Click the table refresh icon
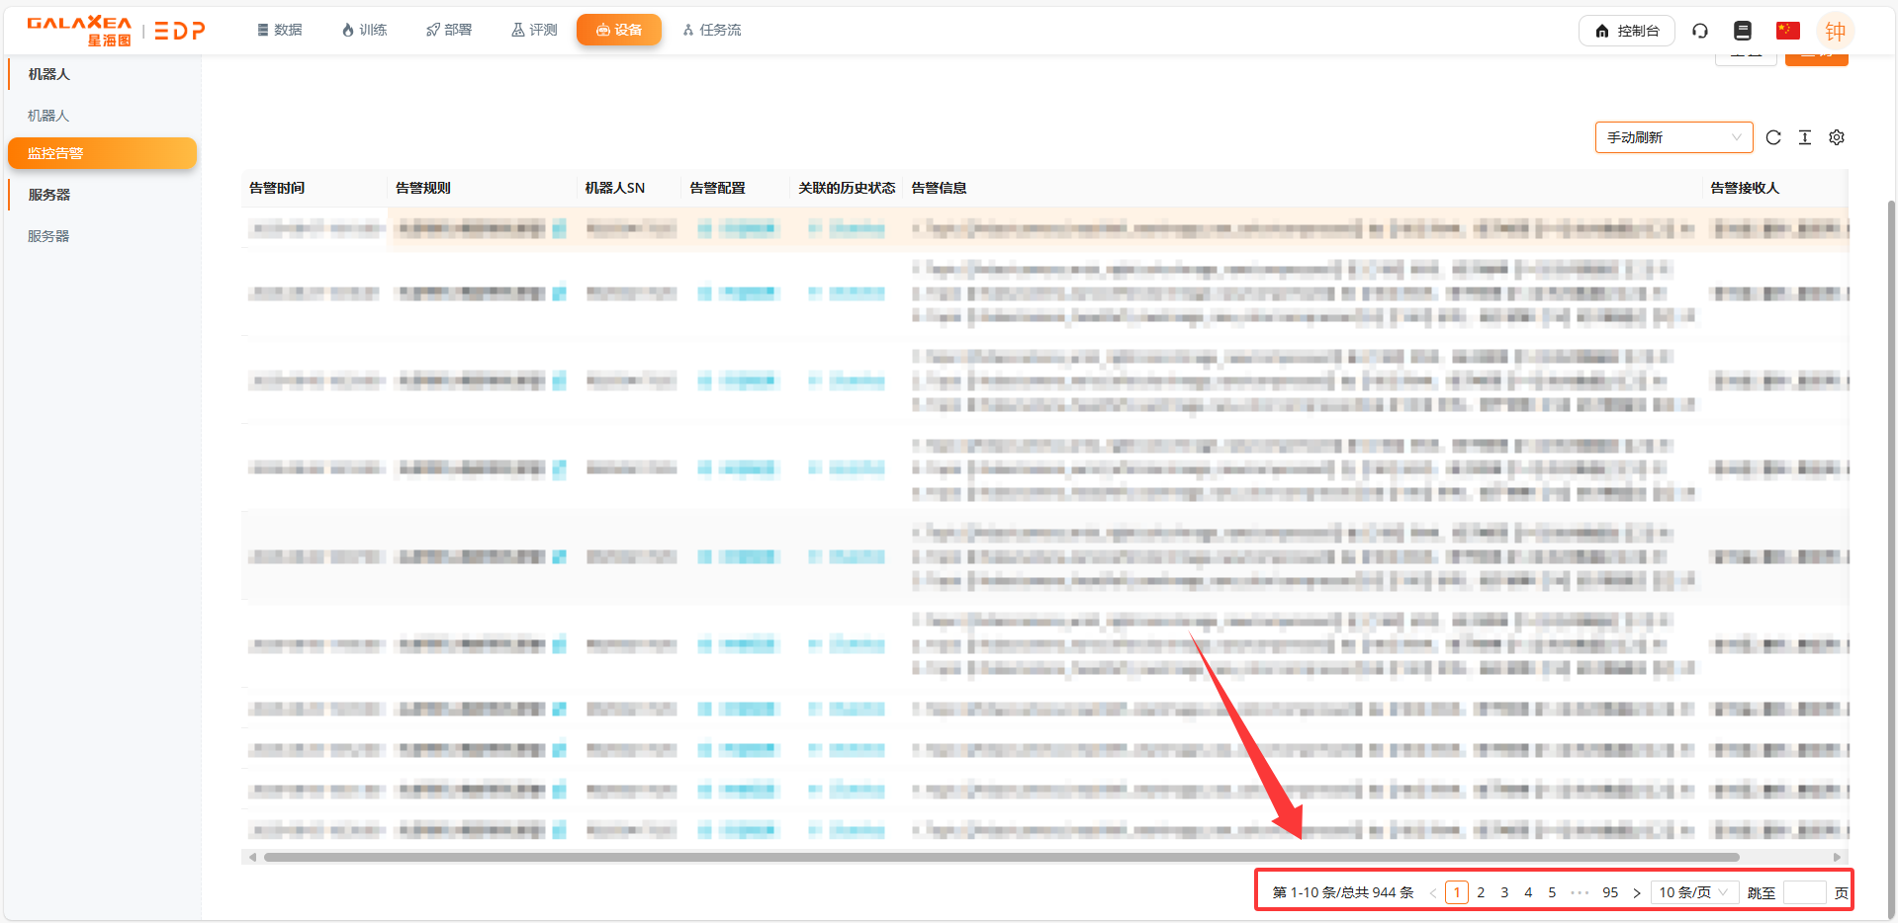This screenshot has width=1898, height=923. click(x=1773, y=137)
